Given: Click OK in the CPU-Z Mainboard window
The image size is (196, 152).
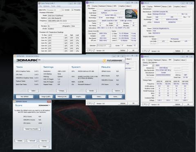Looking at the screenshot, I should (x=188, y=51).
